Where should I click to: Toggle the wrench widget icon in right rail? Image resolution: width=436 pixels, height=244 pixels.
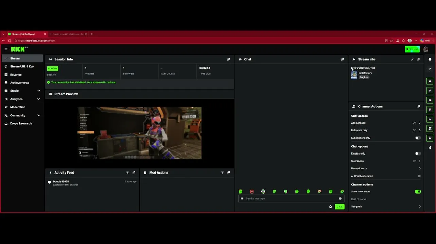pos(430,138)
